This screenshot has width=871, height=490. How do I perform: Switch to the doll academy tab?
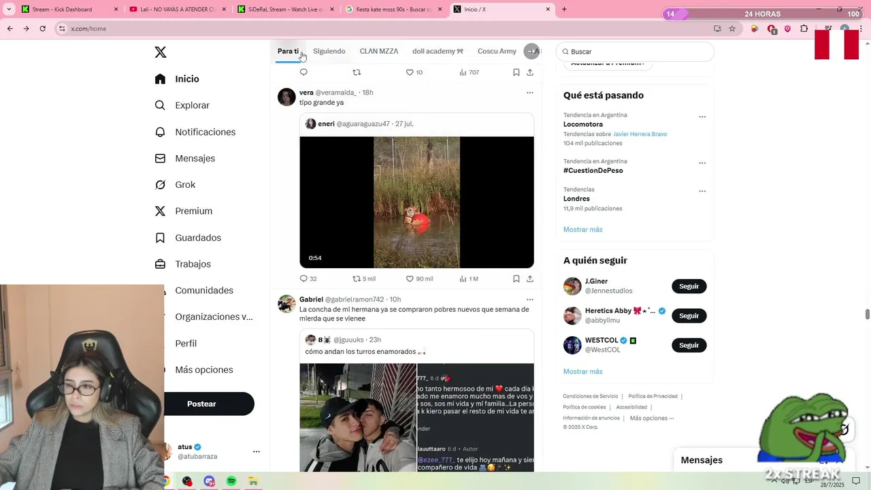point(438,51)
